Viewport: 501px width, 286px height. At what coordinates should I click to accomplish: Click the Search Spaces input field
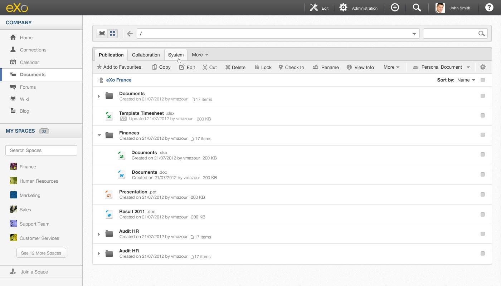[x=41, y=150]
